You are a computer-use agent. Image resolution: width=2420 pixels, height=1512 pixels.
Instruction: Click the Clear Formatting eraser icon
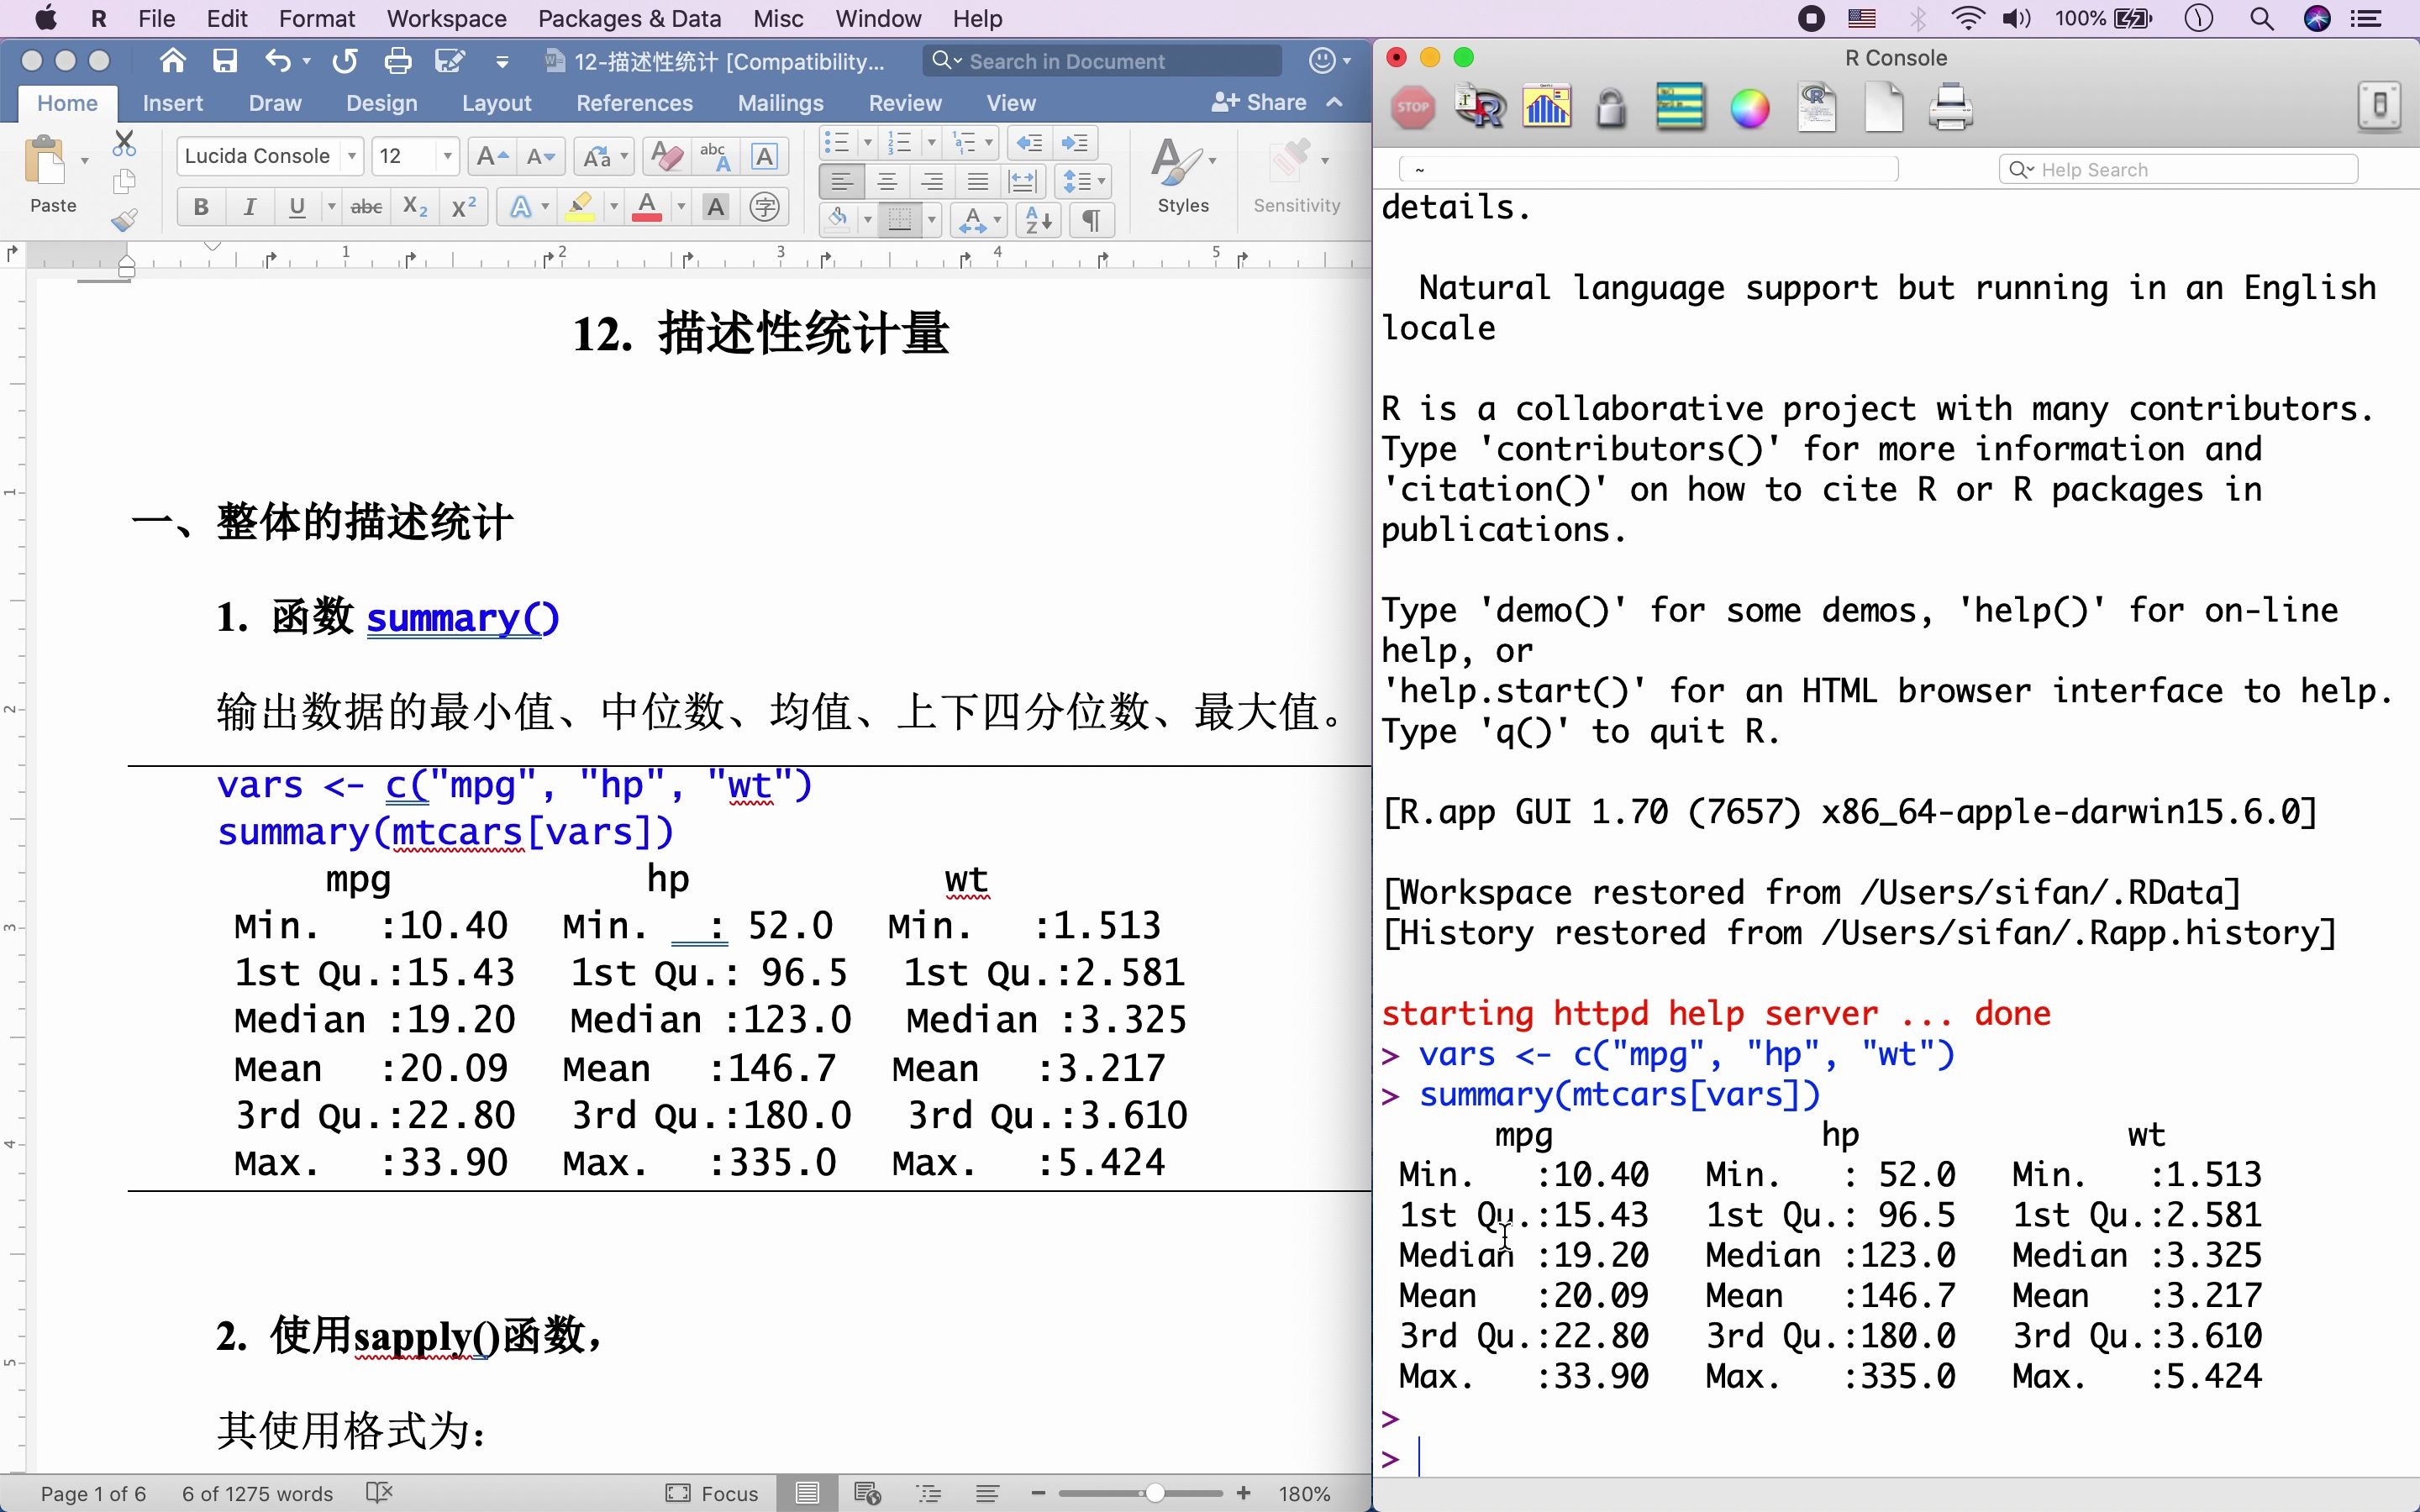pyautogui.click(x=667, y=156)
